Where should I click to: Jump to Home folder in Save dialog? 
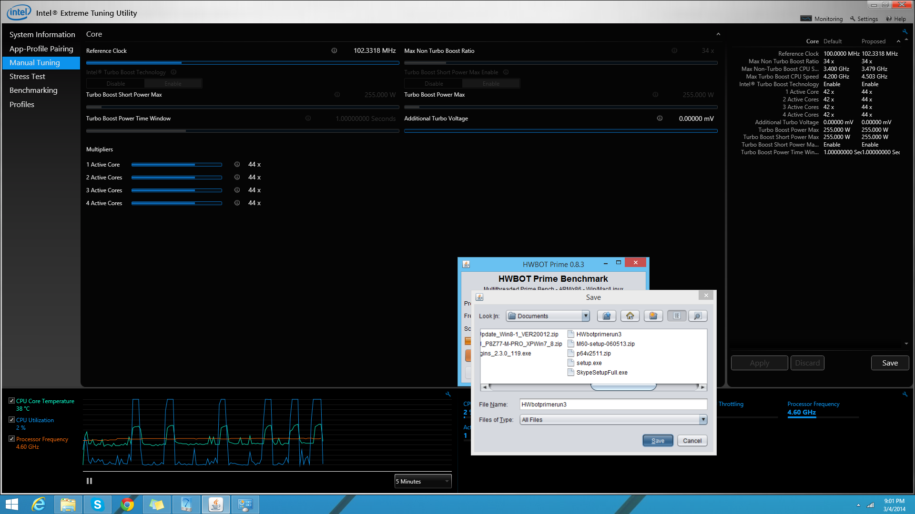[x=630, y=316]
